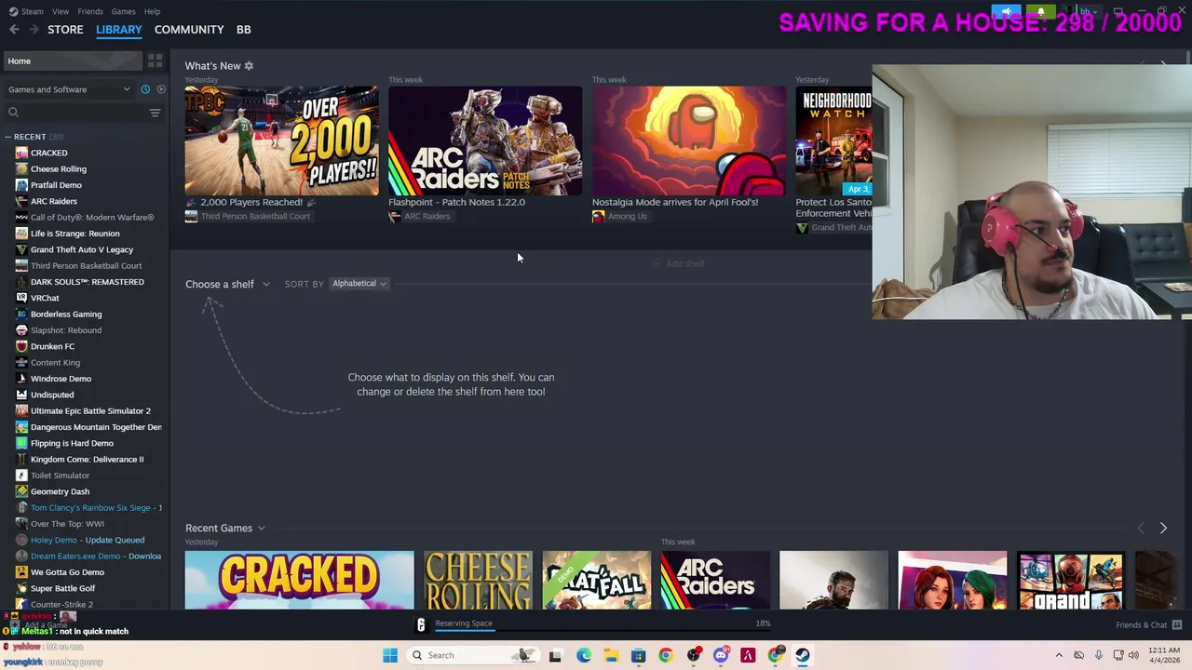The height and width of the screenshot is (670, 1192).
Task: Open the Windows Start menu
Action: tap(390, 655)
